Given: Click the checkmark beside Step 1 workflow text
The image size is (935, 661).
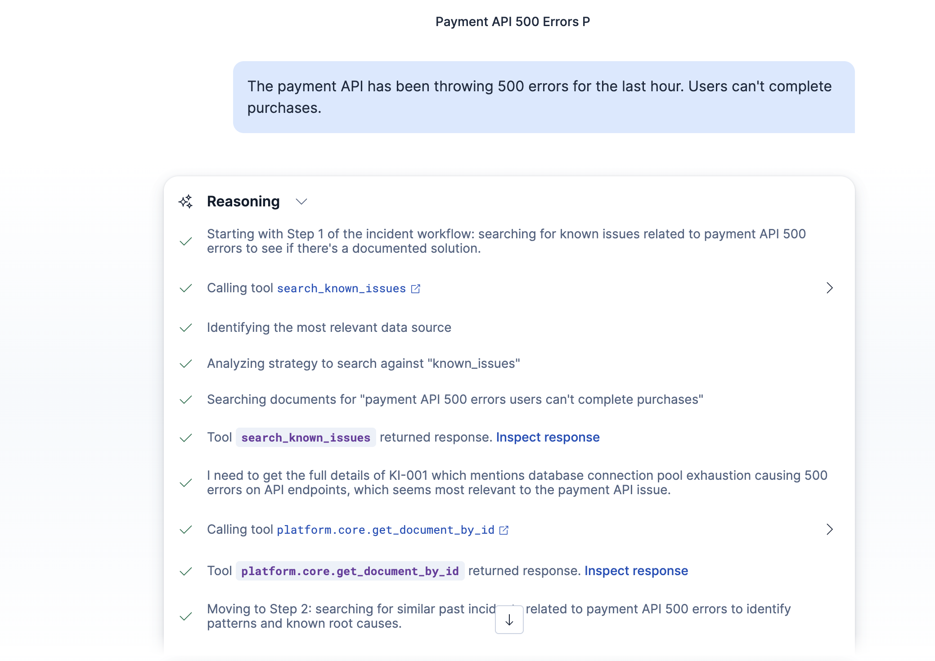Looking at the screenshot, I should point(186,241).
